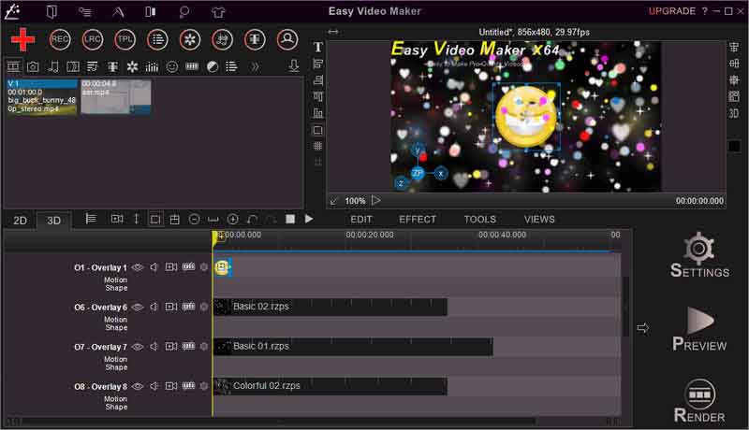The width and height of the screenshot is (749, 430).
Task: Click UPGRADE link in title bar
Action: coord(671,11)
